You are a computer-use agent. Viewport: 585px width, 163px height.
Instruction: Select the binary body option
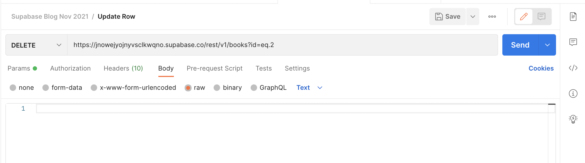228,88
